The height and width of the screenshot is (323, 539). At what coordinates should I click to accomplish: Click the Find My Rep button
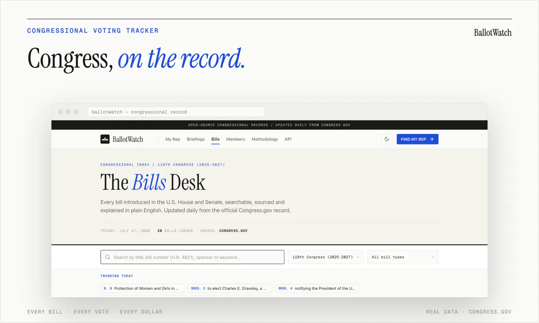pos(417,139)
